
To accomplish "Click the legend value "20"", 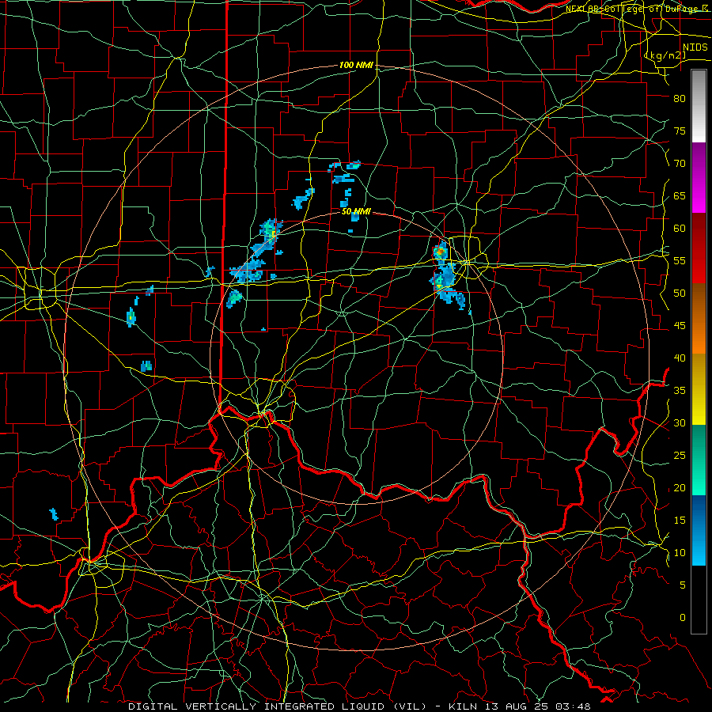I will [680, 488].
